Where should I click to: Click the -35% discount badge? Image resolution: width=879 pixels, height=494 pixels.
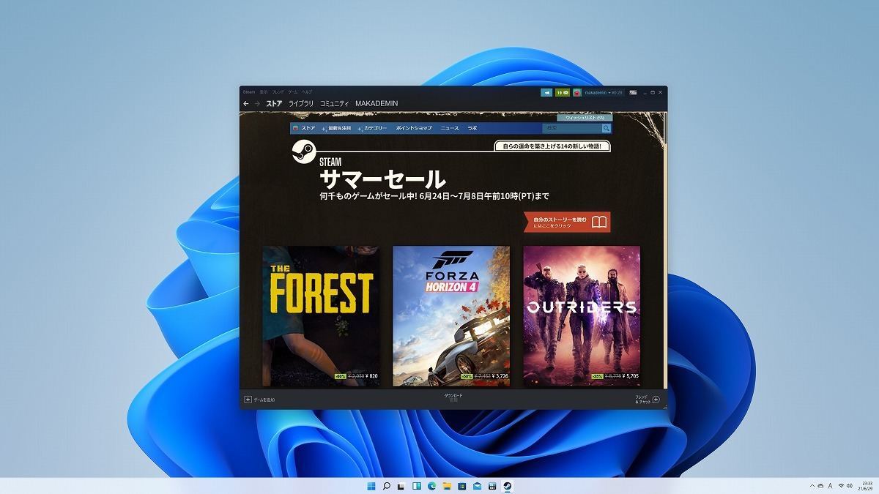point(596,376)
